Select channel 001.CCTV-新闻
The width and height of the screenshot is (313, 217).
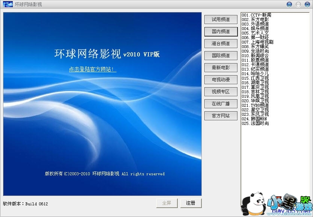(256, 15)
